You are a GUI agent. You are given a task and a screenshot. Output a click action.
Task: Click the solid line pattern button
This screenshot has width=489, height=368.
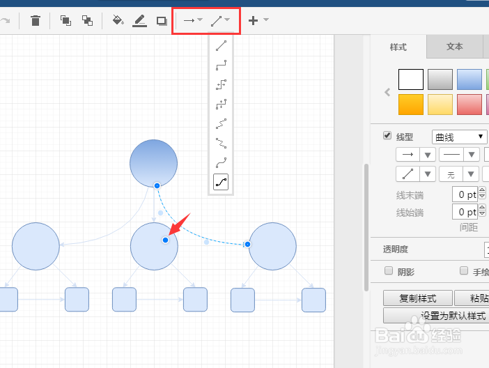451,155
